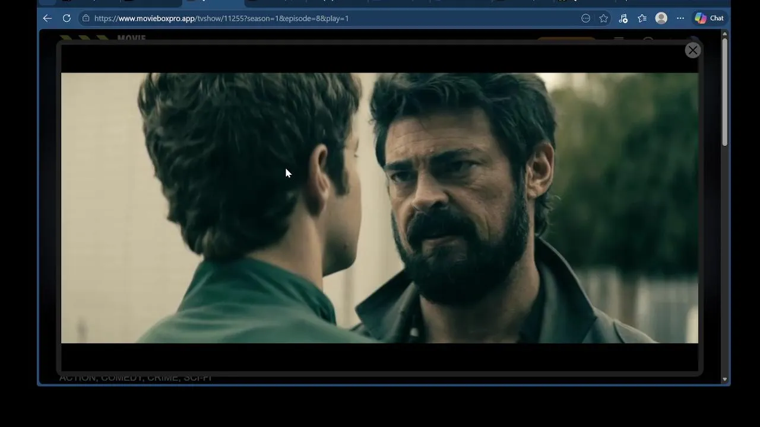View site information lock icon
This screenshot has height=427, width=760.
[86, 18]
